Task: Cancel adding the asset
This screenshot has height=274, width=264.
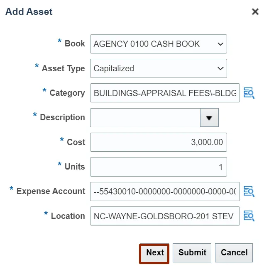Action: [234, 253]
